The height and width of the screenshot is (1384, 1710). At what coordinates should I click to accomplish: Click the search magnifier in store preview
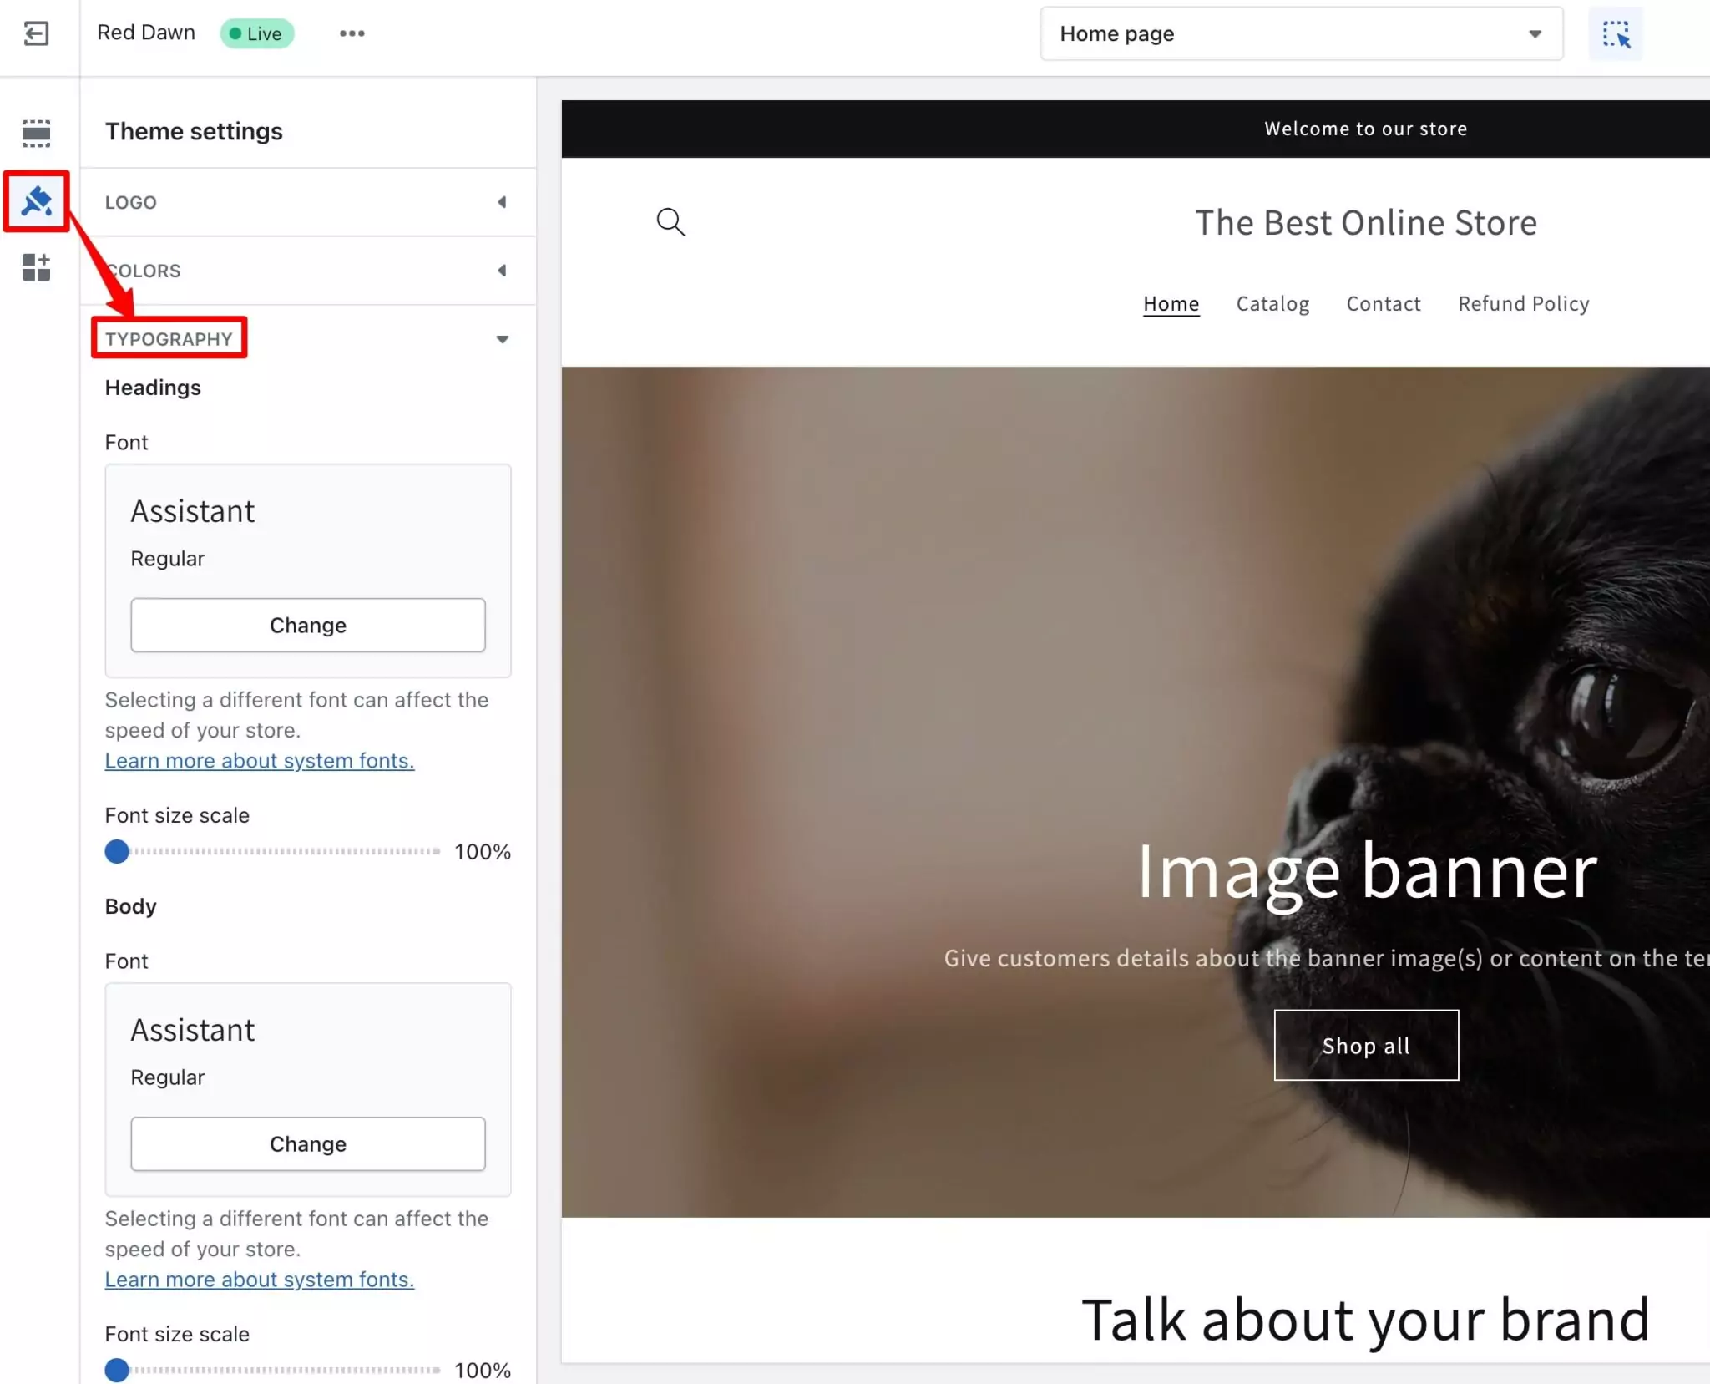click(x=670, y=222)
